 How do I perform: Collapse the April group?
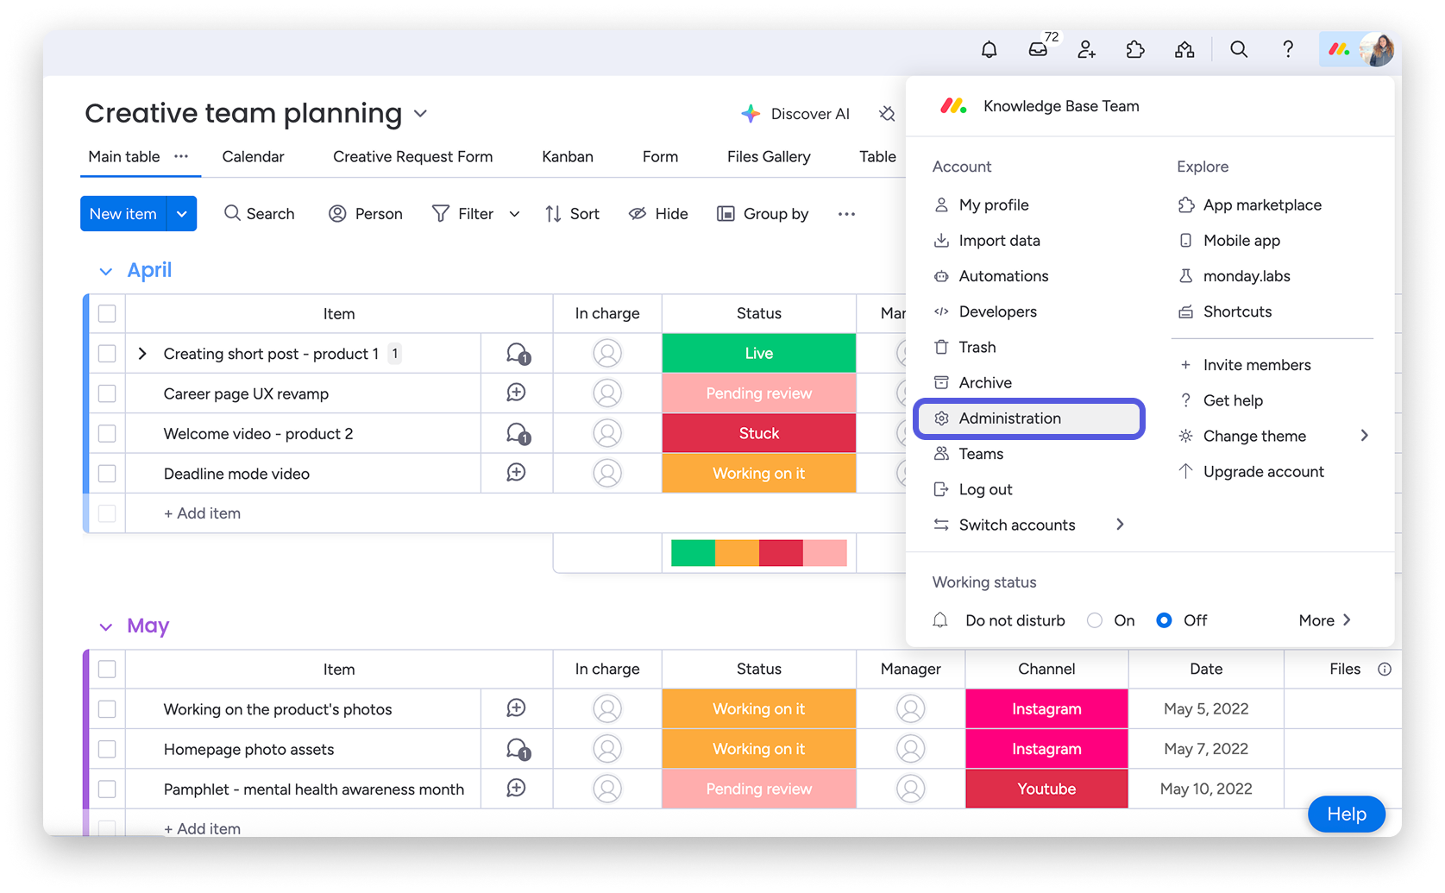[x=105, y=271]
